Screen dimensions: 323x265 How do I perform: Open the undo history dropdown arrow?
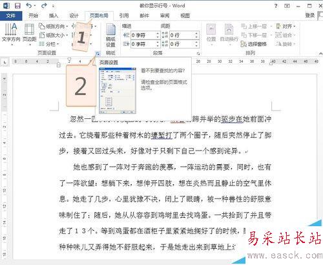coord(34,6)
